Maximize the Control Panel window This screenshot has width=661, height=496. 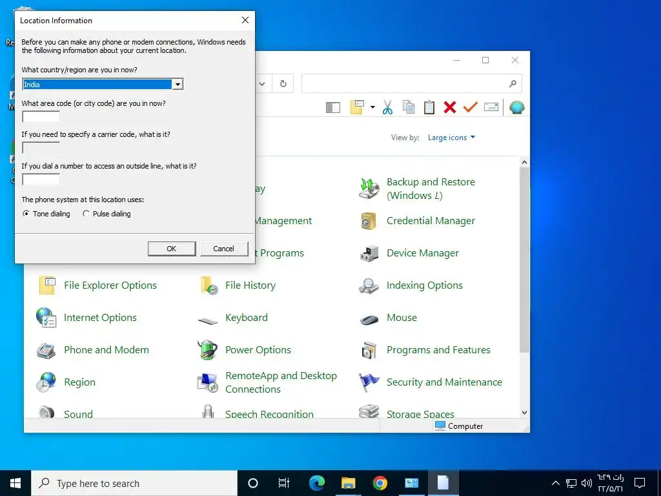485,60
